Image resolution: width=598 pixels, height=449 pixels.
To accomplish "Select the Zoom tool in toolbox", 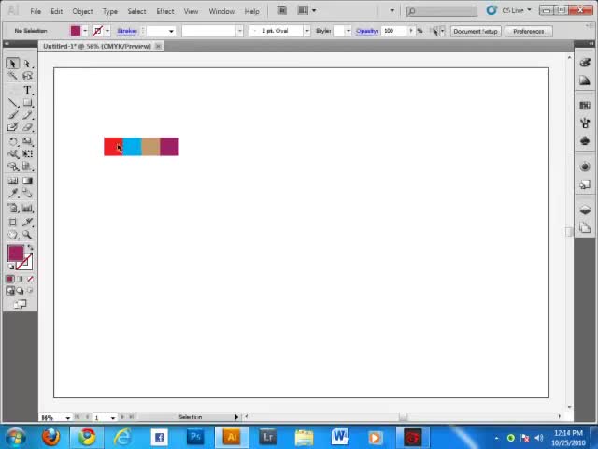I will point(27,235).
